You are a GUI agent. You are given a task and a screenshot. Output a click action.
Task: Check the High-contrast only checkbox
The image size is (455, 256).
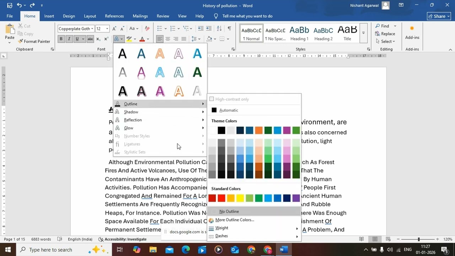[212, 99]
